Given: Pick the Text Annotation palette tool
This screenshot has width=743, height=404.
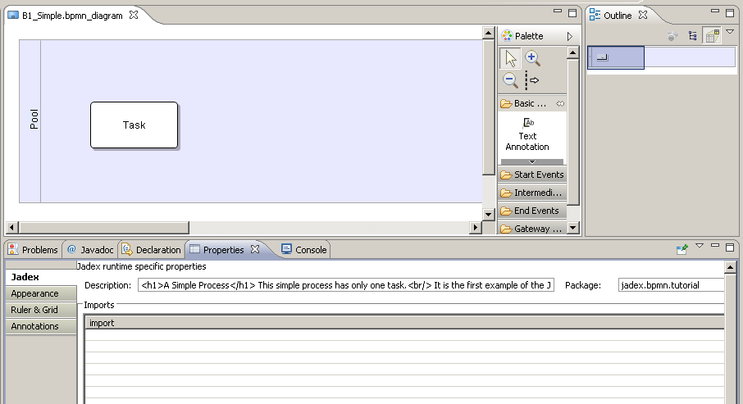Looking at the screenshot, I should coord(527,134).
